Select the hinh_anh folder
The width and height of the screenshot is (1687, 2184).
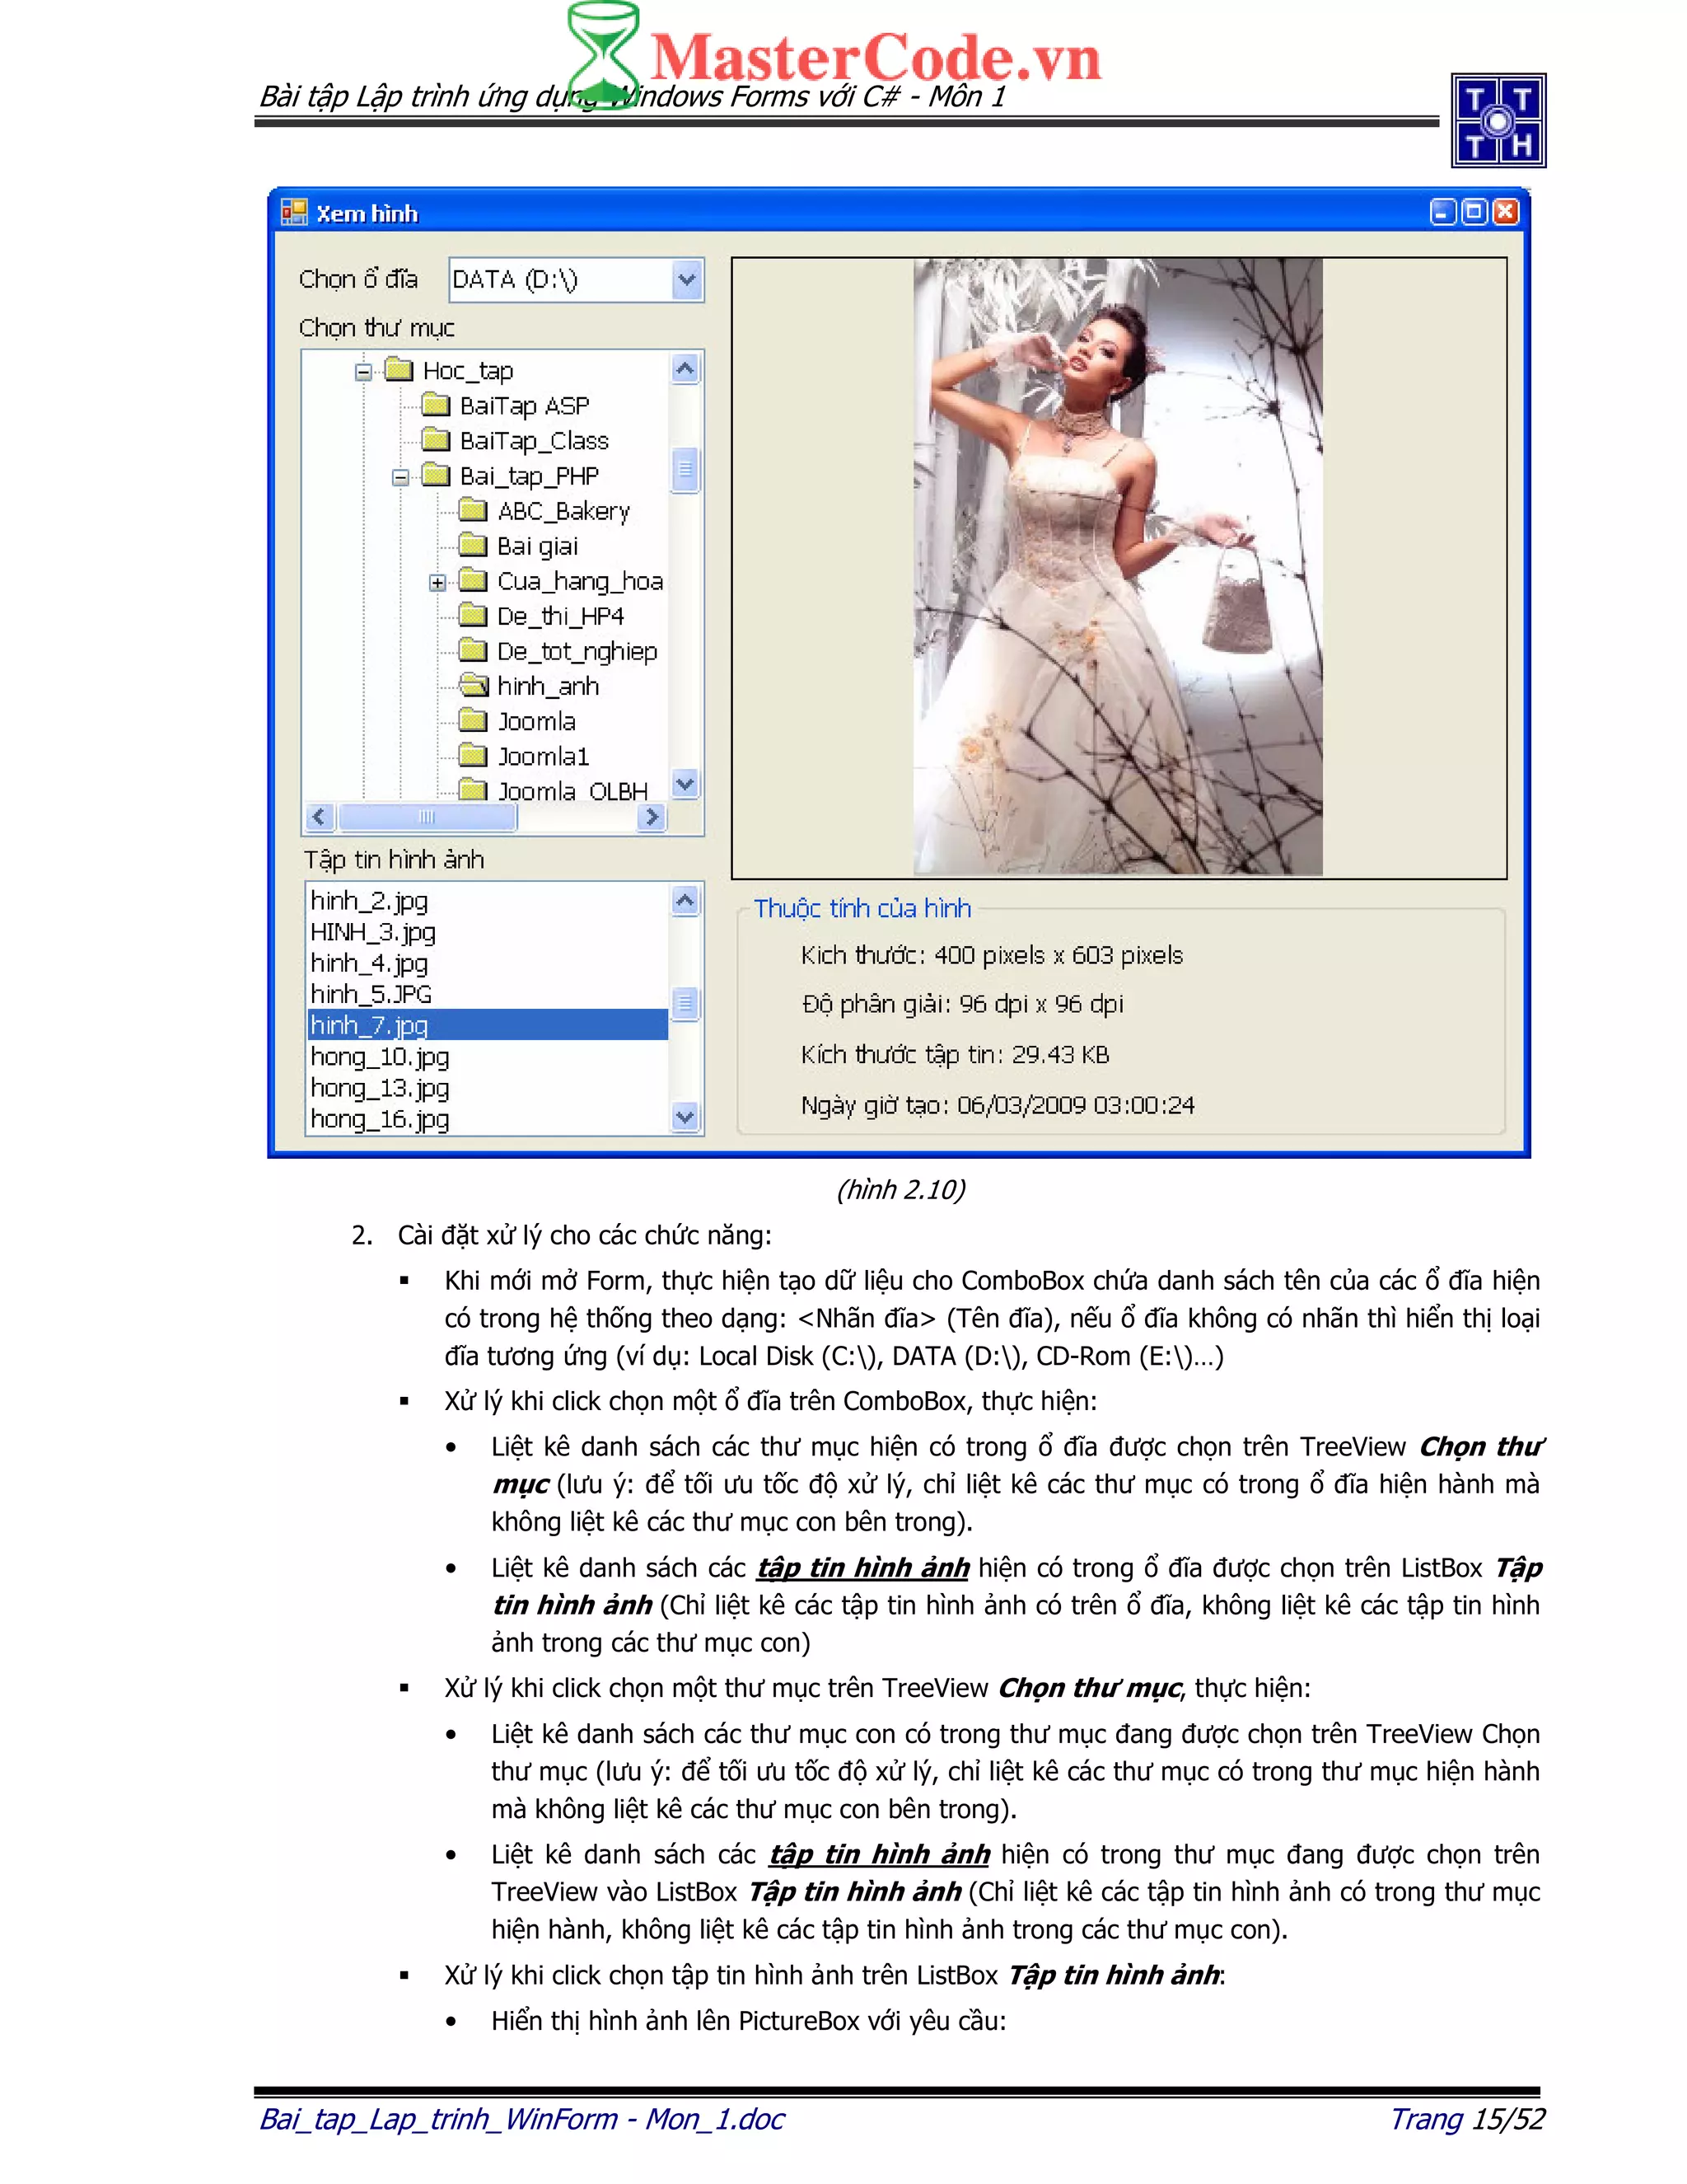pyautogui.click(x=548, y=686)
